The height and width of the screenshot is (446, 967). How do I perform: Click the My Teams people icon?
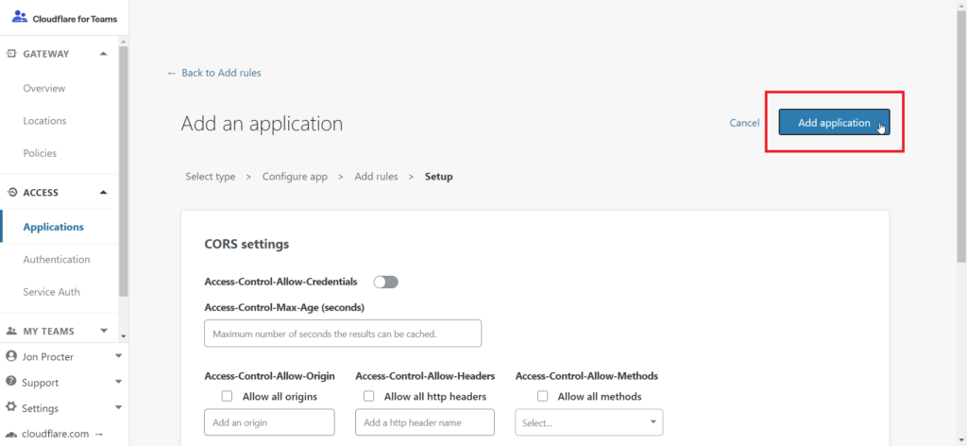[x=11, y=332]
